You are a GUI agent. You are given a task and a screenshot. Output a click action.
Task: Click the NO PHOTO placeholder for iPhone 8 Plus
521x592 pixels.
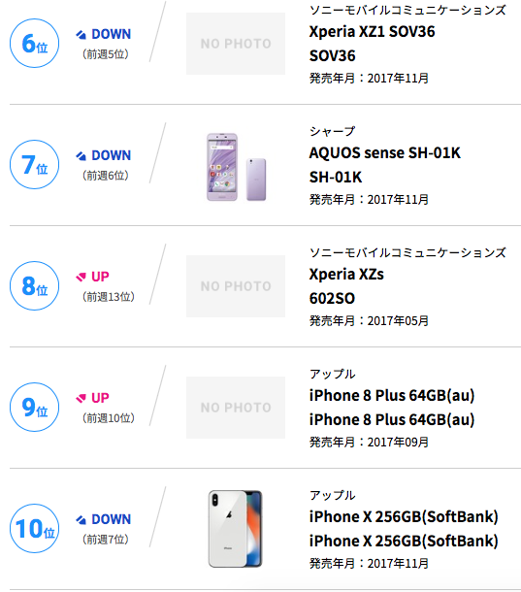(236, 408)
